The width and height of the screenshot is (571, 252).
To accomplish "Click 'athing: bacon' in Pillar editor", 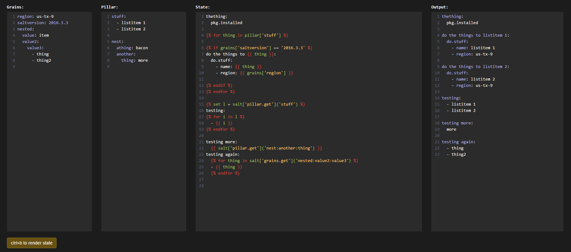I will (x=132, y=48).
